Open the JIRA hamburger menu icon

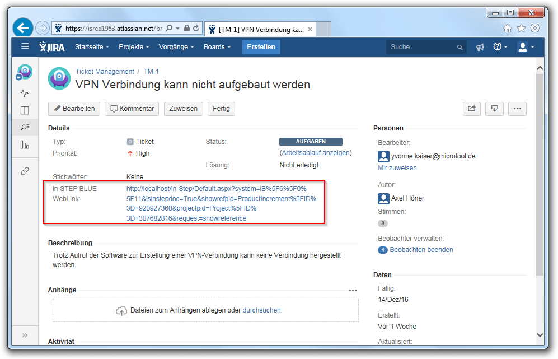(x=25, y=47)
